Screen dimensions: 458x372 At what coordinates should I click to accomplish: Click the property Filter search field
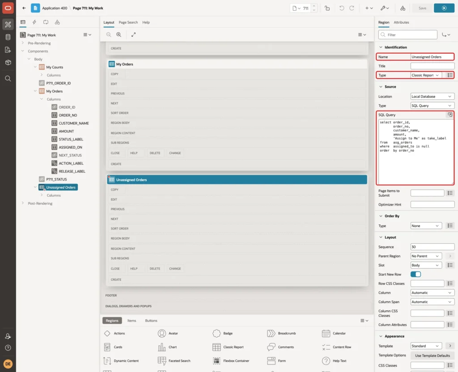408,35
